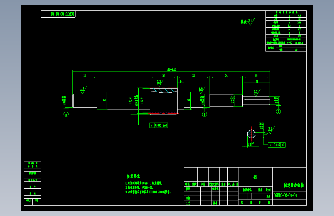The width and height of the screenshot is (334, 216).
Task: Click the 2:1 scale value in the title block
Action: [268, 196]
